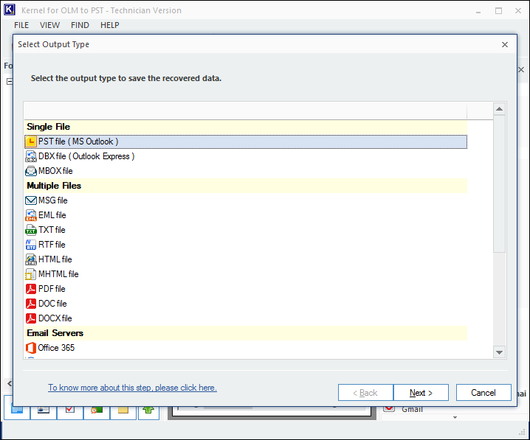Open the FIND menu
This screenshot has width=530, height=440.
[x=80, y=25]
